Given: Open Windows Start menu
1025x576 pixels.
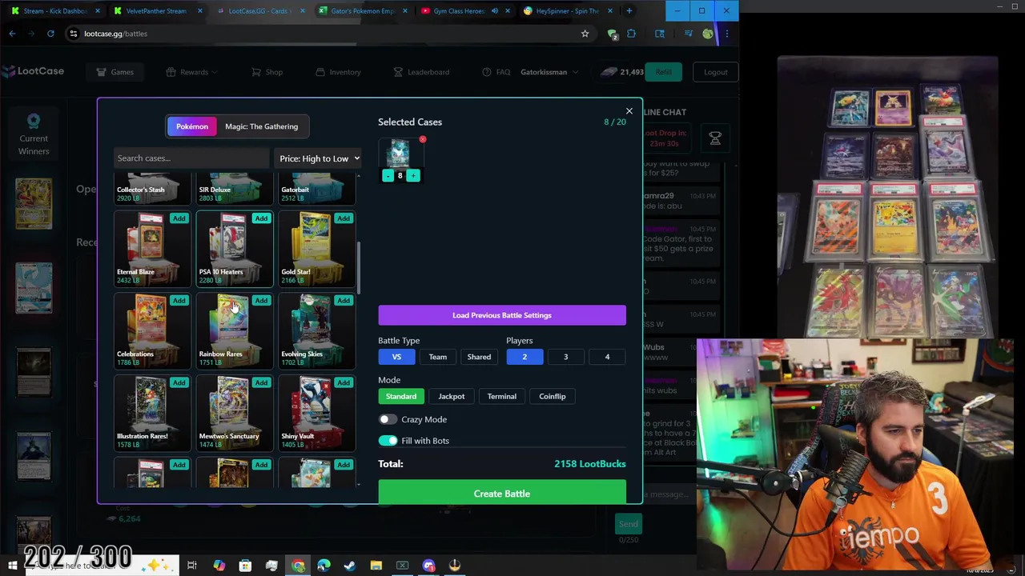Looking at the screenshot, I should 12,566.
